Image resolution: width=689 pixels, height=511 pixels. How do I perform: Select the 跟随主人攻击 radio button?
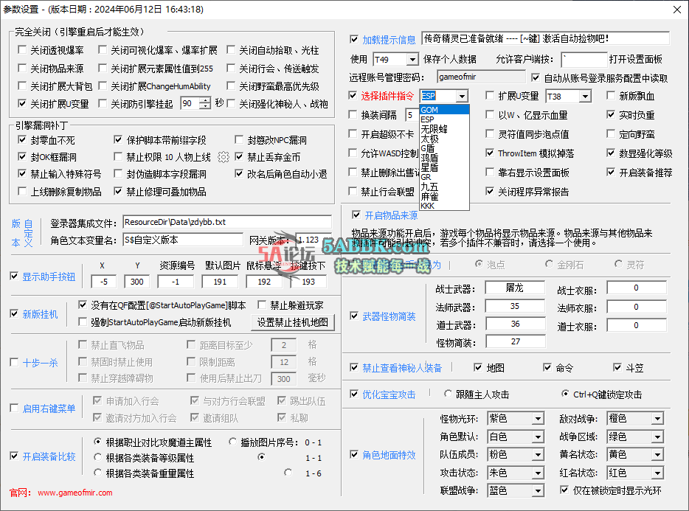coord(449,394)
